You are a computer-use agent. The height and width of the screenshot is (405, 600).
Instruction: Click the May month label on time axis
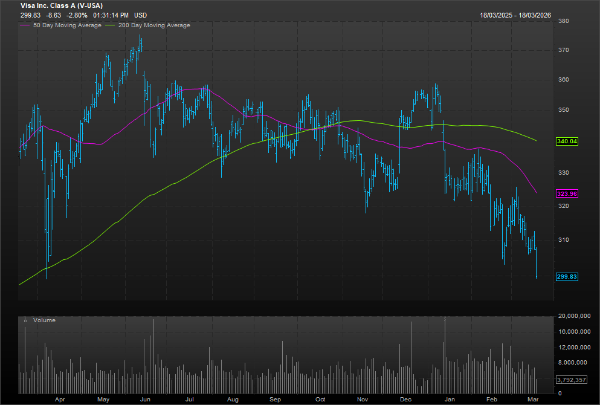coord(103,400)
